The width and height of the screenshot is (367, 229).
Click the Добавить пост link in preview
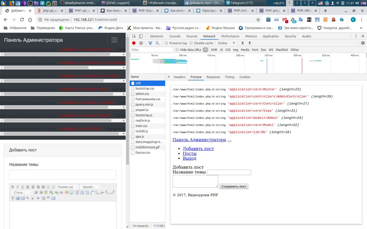tap(198, 149)
